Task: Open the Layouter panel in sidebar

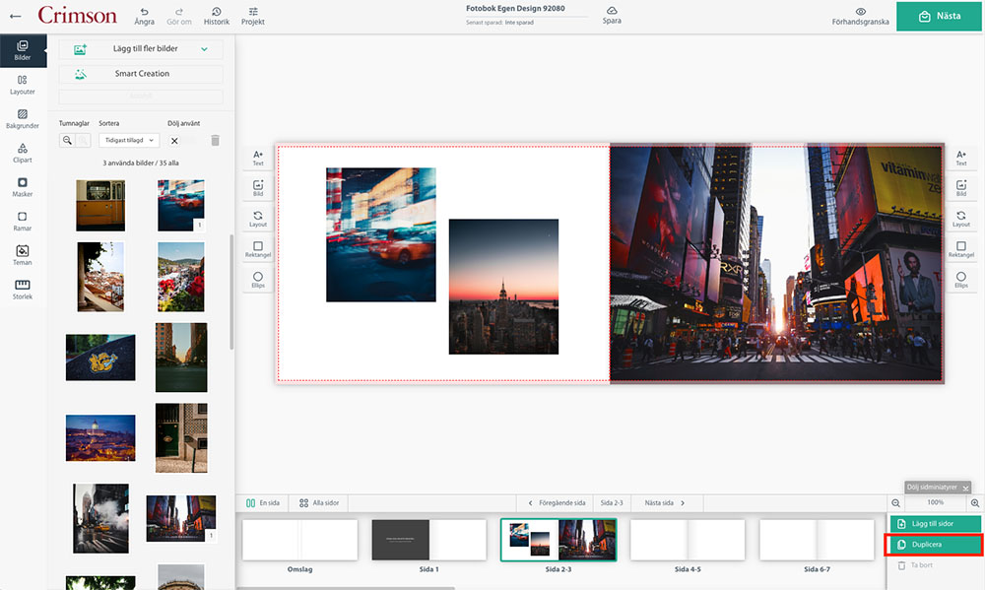Action: coord(23,85)
